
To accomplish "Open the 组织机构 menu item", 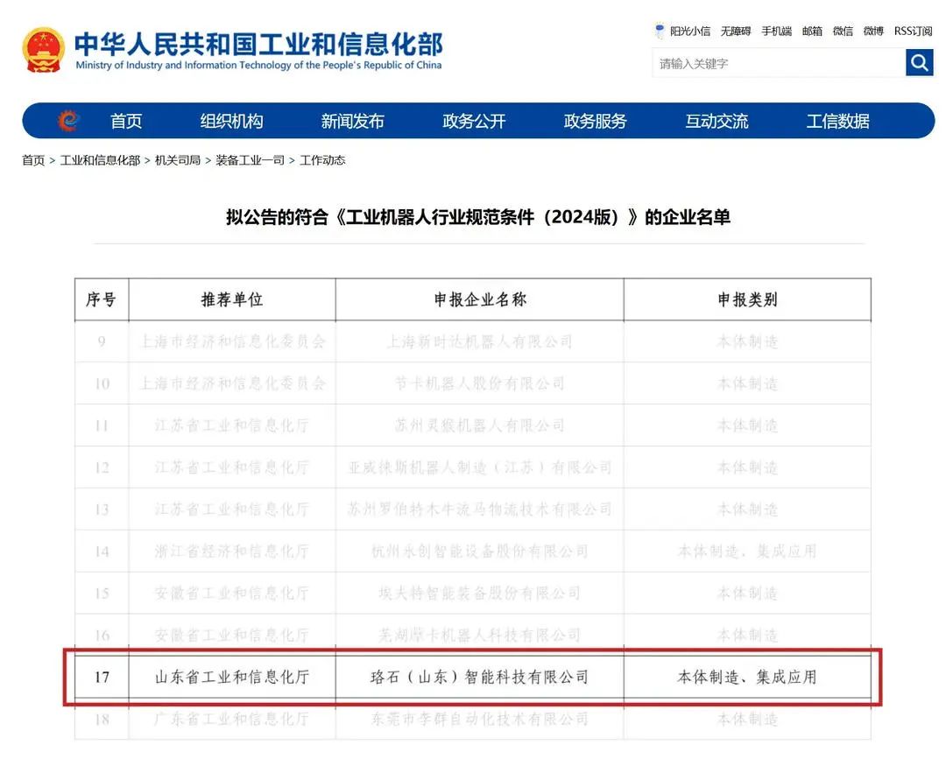I will [x=231, y=121].
